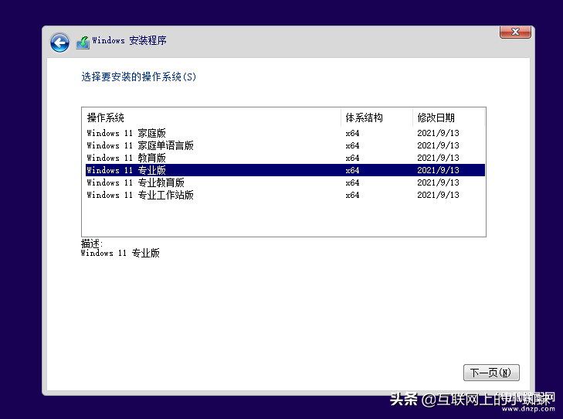563x419 pixels.
Task: Select the highlighted Windows 11 专业版 row
Action: 285,170
